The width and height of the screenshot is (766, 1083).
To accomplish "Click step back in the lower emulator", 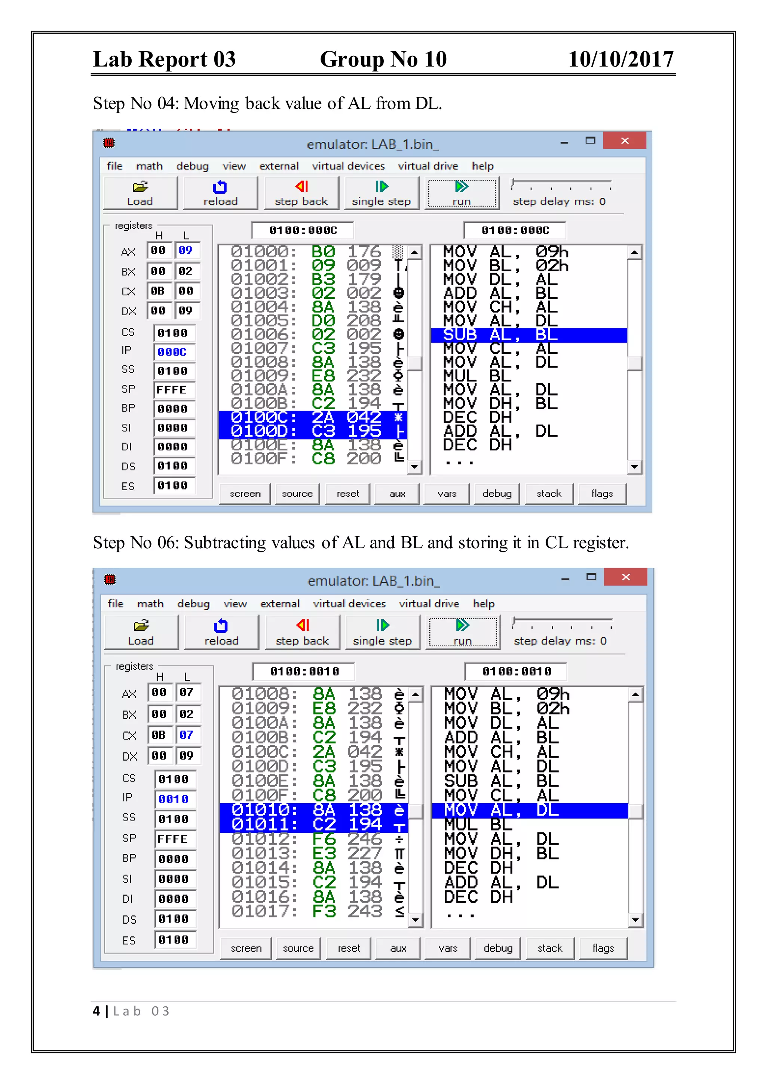I will click(302, 632).
